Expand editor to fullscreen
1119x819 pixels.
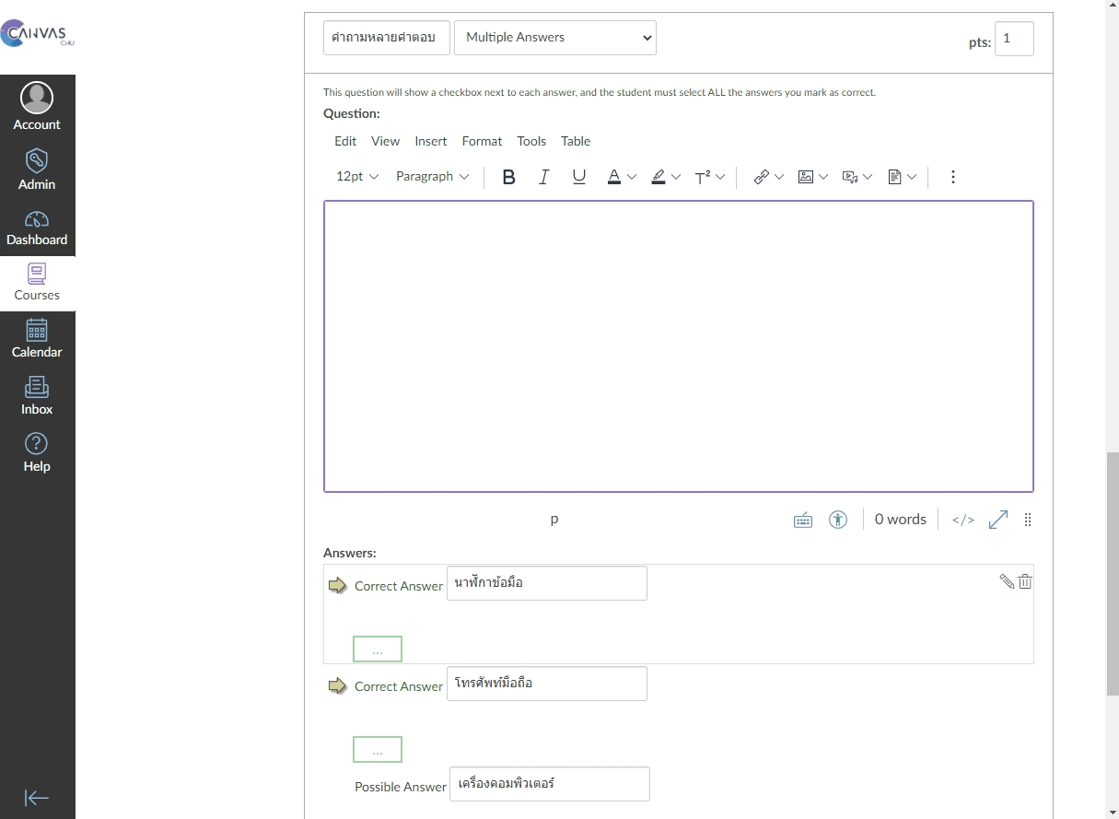997,520
